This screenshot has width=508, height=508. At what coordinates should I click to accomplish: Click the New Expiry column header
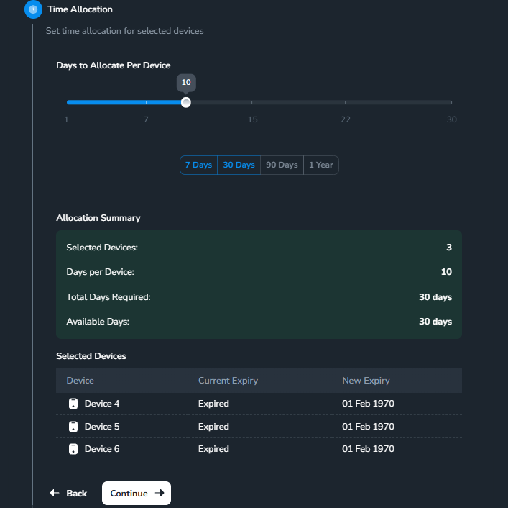366,381
